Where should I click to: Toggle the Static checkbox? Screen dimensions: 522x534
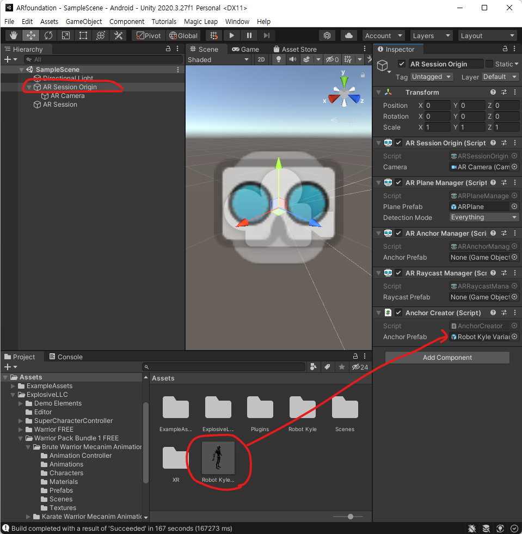489,64
